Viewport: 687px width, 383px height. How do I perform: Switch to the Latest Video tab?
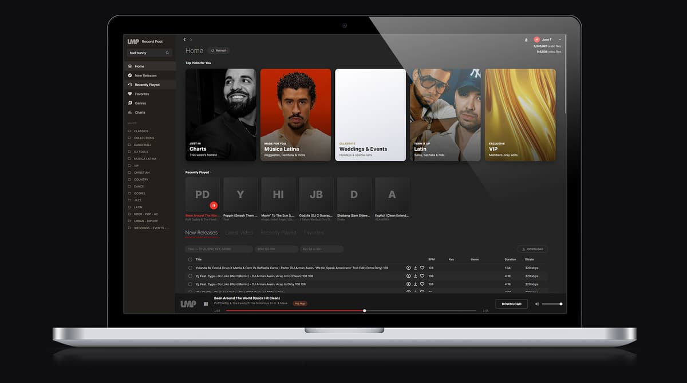pos(239,233)
